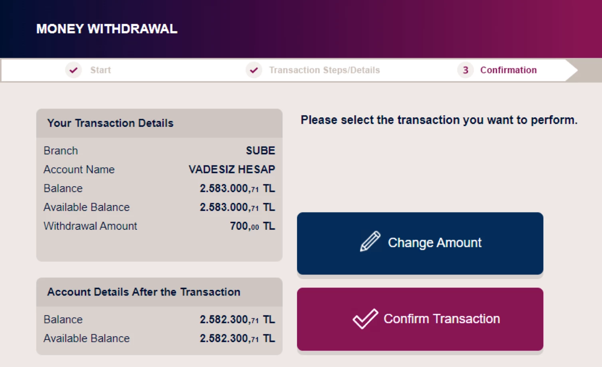Select the Confirmation step label
The image size is (602, 367).
click(x=508, y=70)
